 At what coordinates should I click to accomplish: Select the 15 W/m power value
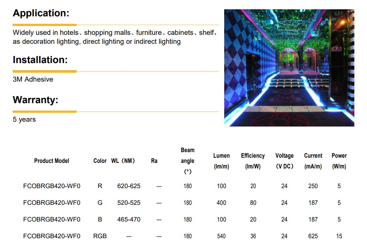[339, 236]
